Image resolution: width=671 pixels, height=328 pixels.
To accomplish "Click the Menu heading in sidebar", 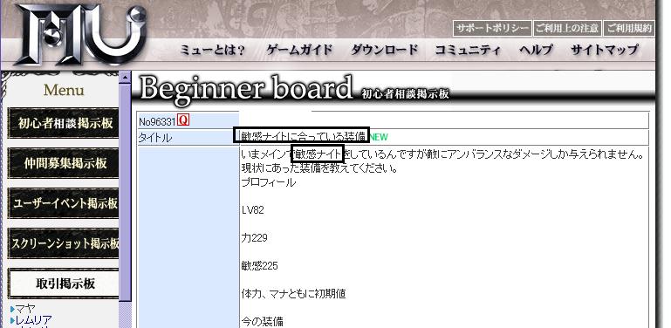I will (x=64, y=90).
